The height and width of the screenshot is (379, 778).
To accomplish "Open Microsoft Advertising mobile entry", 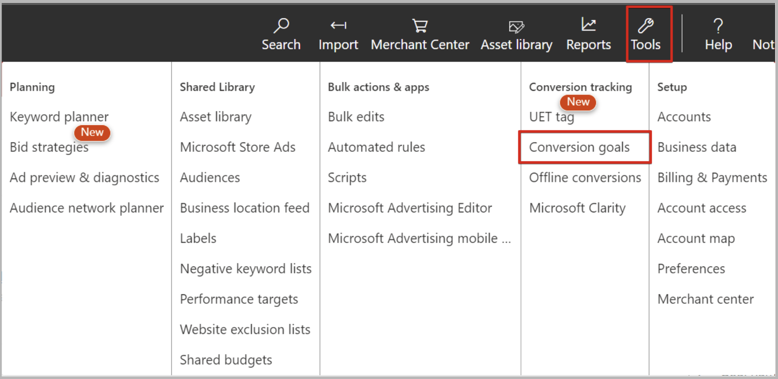I will click(x=419, y=238).
